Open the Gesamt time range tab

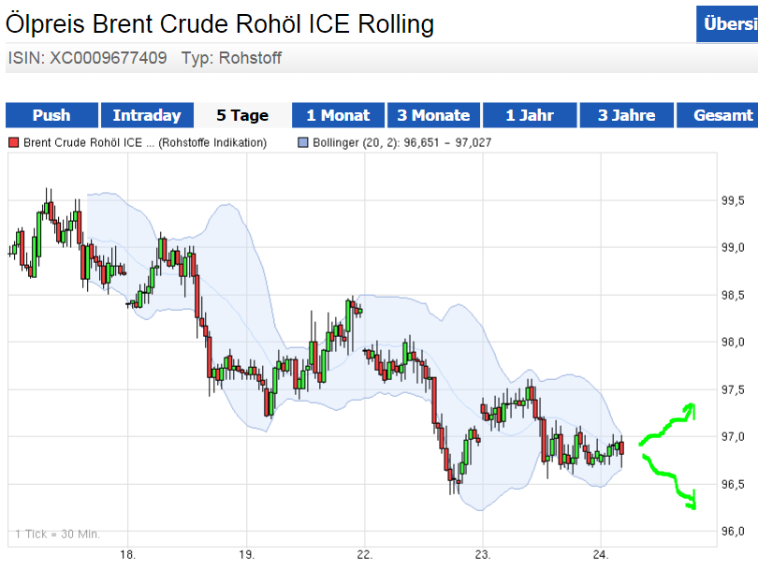pos(722,115)
